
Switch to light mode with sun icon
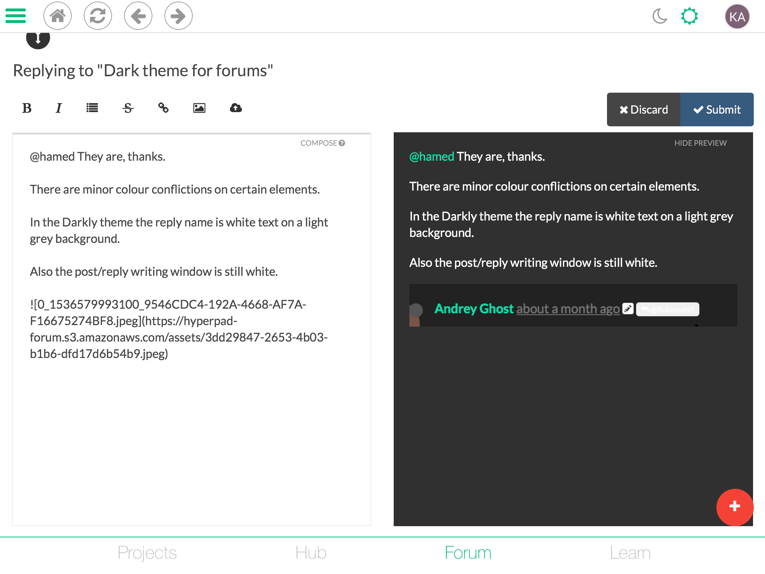689,16
